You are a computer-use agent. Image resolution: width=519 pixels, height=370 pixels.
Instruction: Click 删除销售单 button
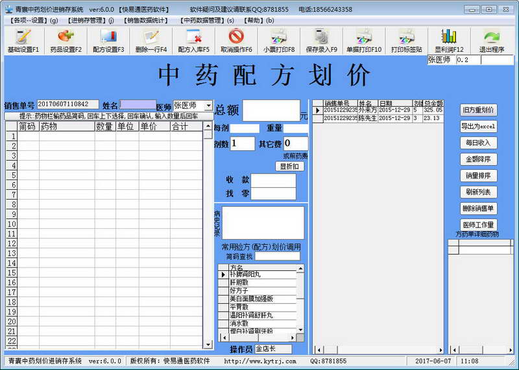[x=478, y=209]
